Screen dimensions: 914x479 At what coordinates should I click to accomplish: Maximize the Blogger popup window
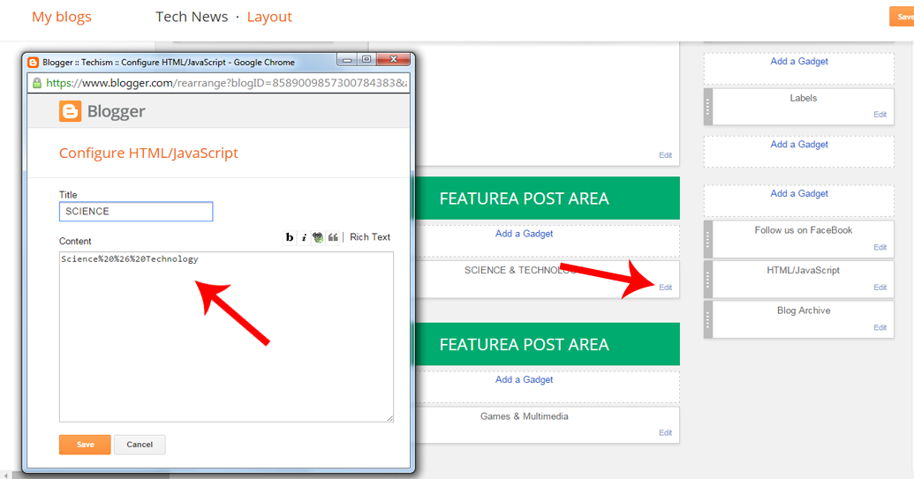[x=366, y=59]
